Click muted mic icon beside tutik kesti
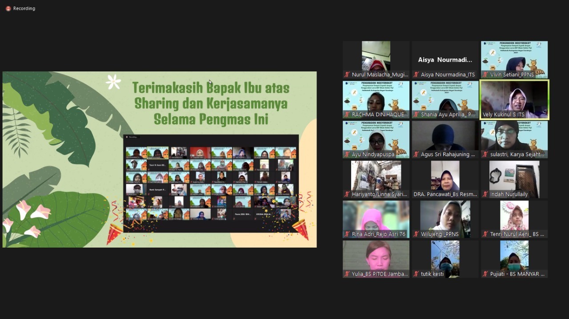Screen dimensions: 569x319 417,274
